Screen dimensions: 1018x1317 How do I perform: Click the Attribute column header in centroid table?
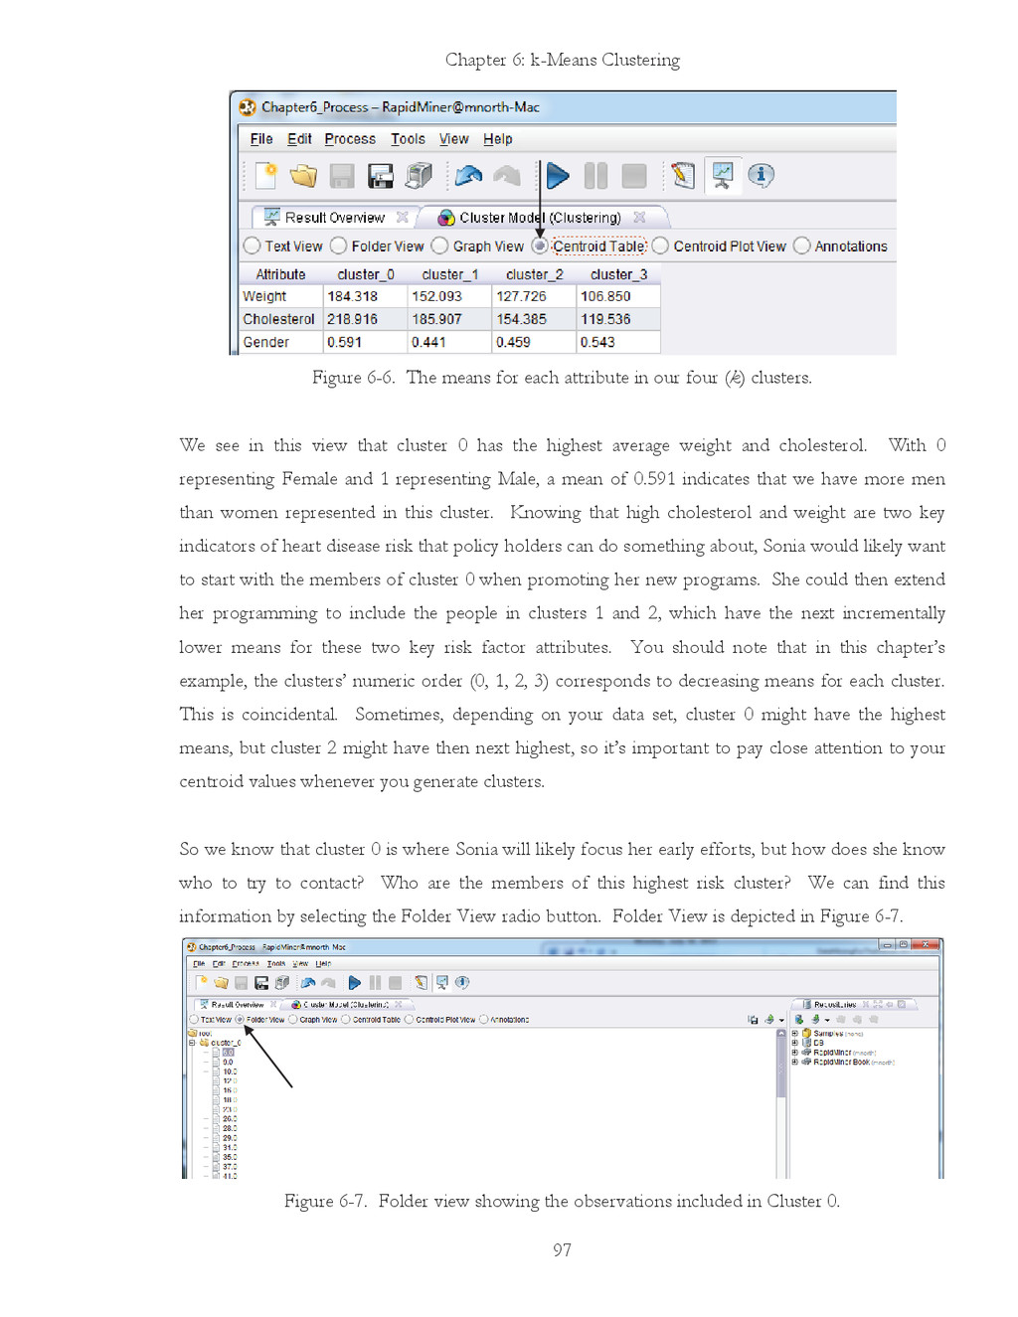[x=281, y=274]
